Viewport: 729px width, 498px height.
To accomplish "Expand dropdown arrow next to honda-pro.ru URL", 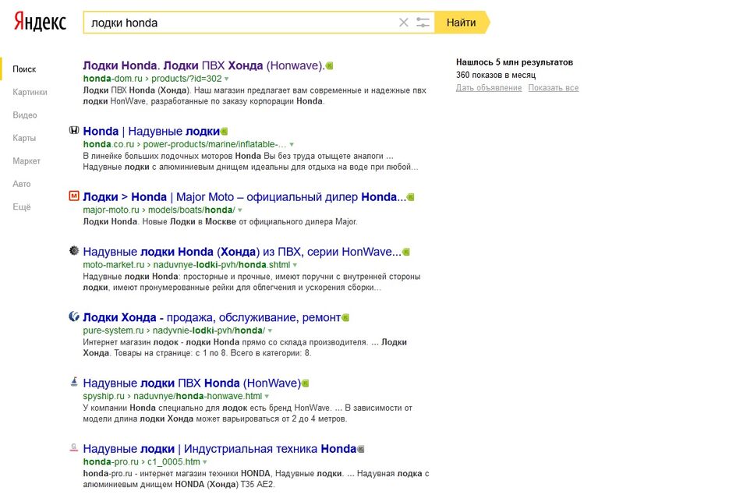I will [205, 462].
